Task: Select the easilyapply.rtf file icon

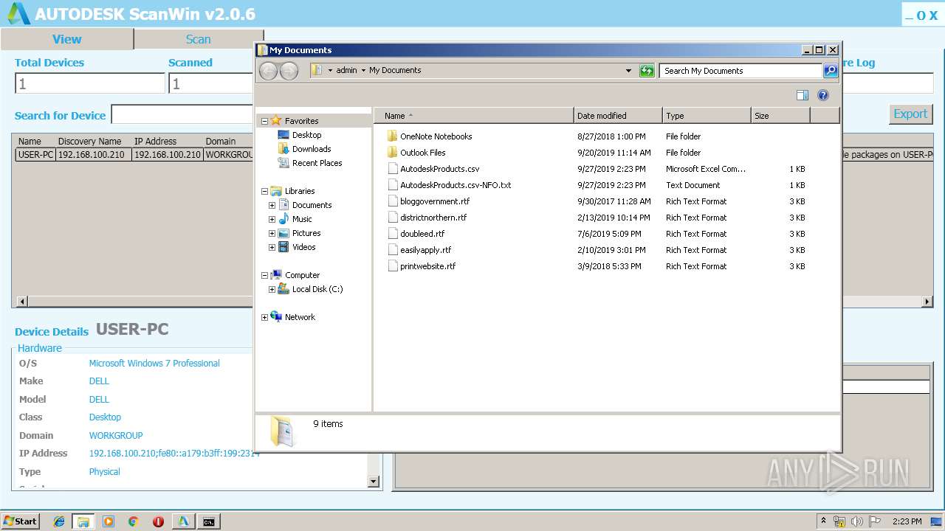Action: pos(393,250)
